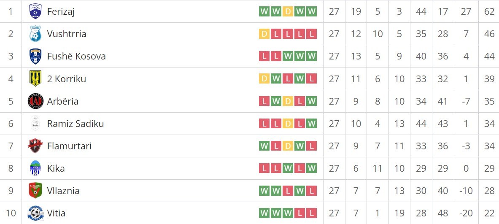
Task: Click Vitia's last red L form badge
Action: click(x=312, y=213)
